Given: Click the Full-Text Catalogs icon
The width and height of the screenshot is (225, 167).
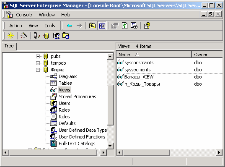Looking at the screenshot, I should pos(54,144).
